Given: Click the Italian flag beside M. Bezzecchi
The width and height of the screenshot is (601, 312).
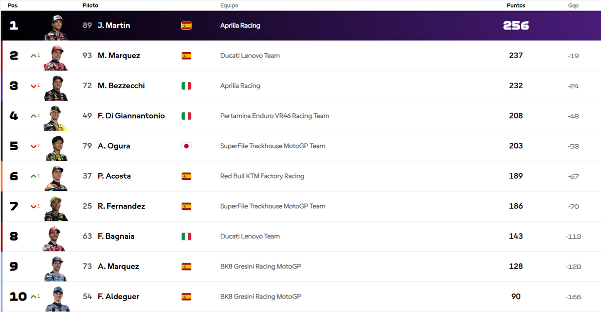Looking at the screenshot, I should click(x=186, y=86).
